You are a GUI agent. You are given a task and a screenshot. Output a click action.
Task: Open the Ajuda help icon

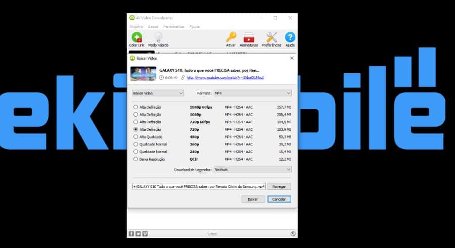[290, 37]
